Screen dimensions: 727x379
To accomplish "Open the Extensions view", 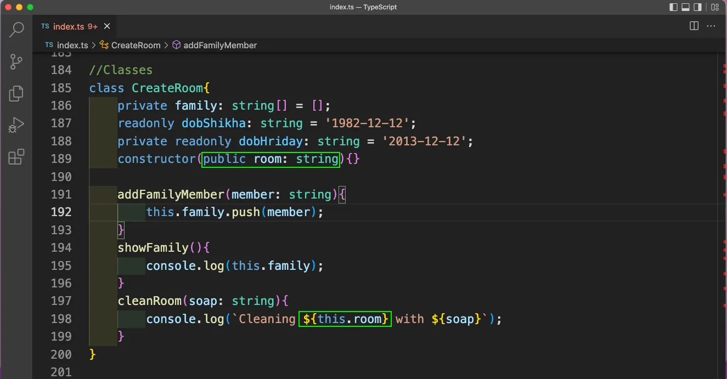I will pos(16,157).
